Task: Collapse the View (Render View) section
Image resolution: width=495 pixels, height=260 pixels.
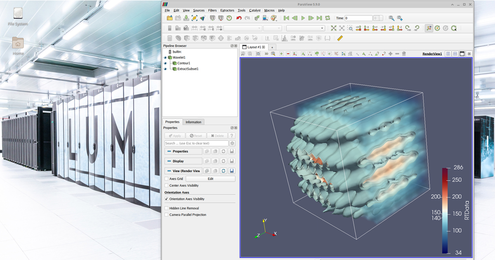Action: click(183, 171)
